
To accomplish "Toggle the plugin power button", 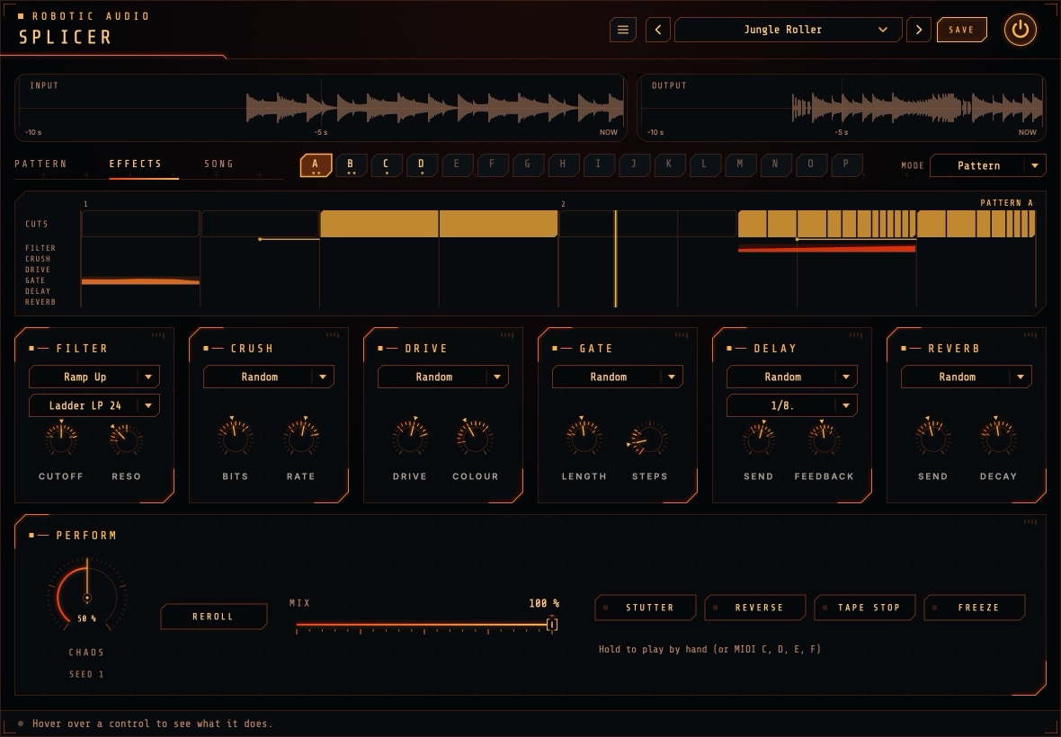I will pyautogui.click(x=1020, y=30).
